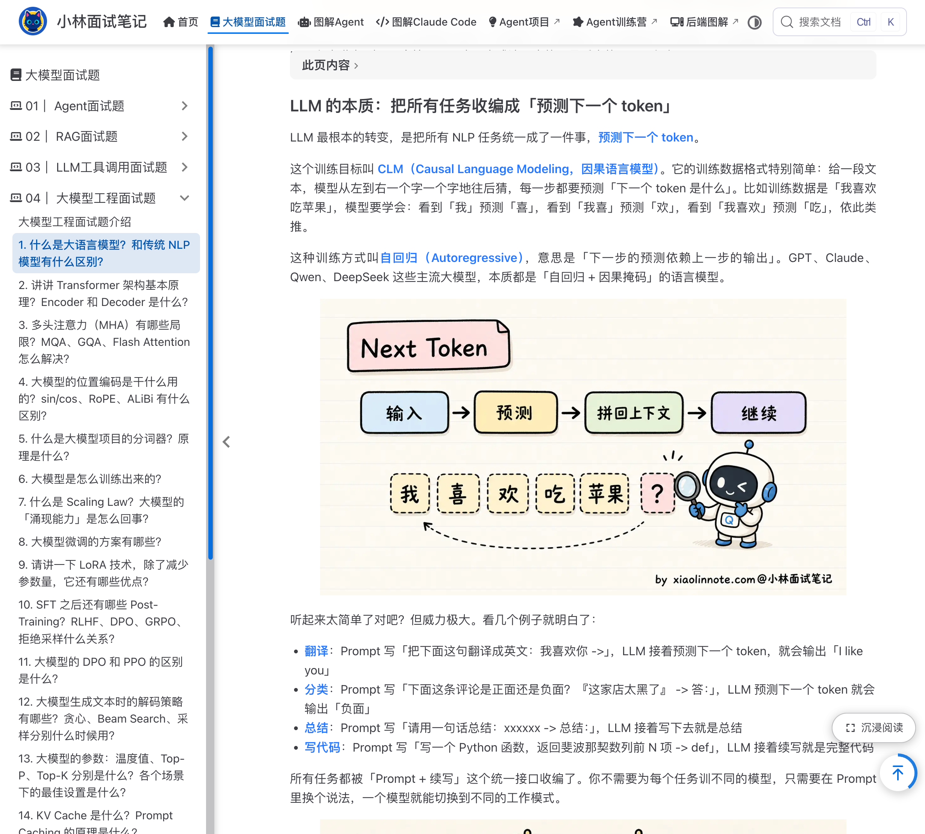Open 12. 大模型生成文本时的解码策略
Image resolution: width=925 pixels, height=834 pixels.
(103, 718)
